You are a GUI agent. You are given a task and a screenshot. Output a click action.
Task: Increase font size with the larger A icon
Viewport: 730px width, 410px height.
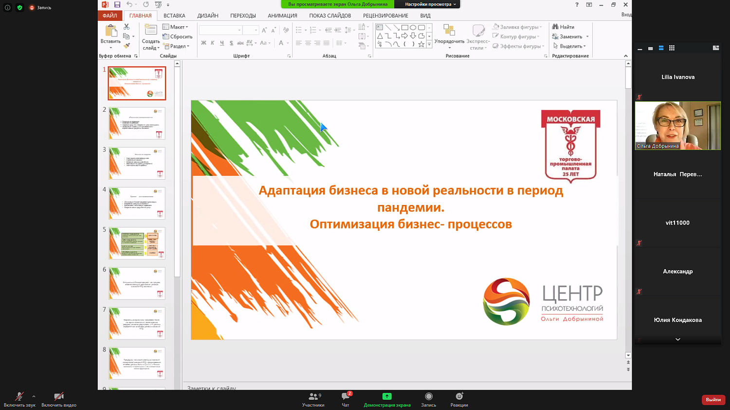[264, 30]
